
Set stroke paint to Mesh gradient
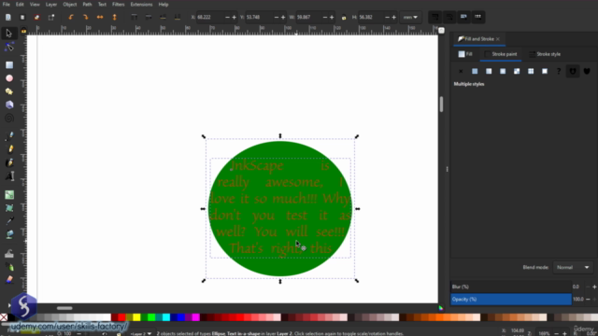[517, 71]
